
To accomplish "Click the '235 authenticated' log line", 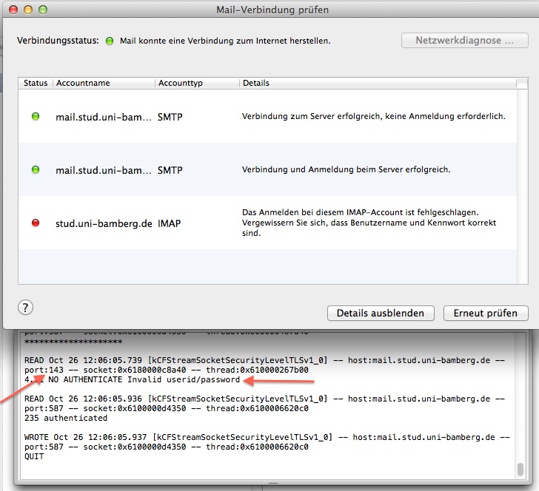I will click(x=66, y=419).
